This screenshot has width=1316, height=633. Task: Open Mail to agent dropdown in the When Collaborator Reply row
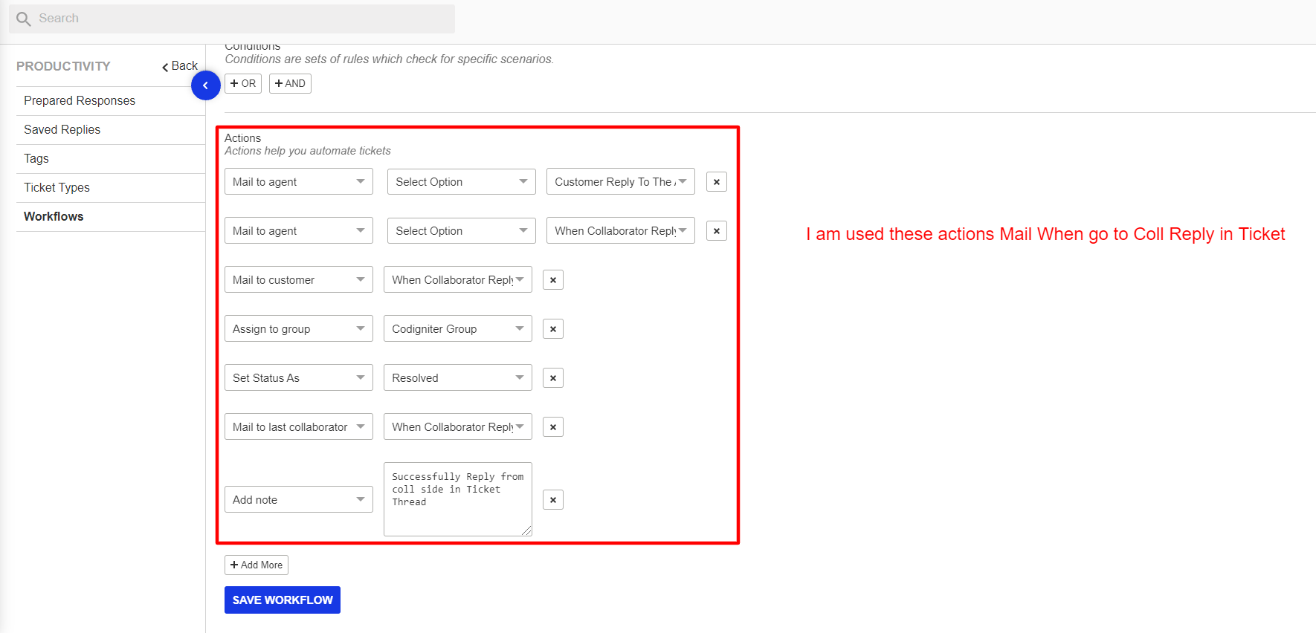click(x=298, y=231)
